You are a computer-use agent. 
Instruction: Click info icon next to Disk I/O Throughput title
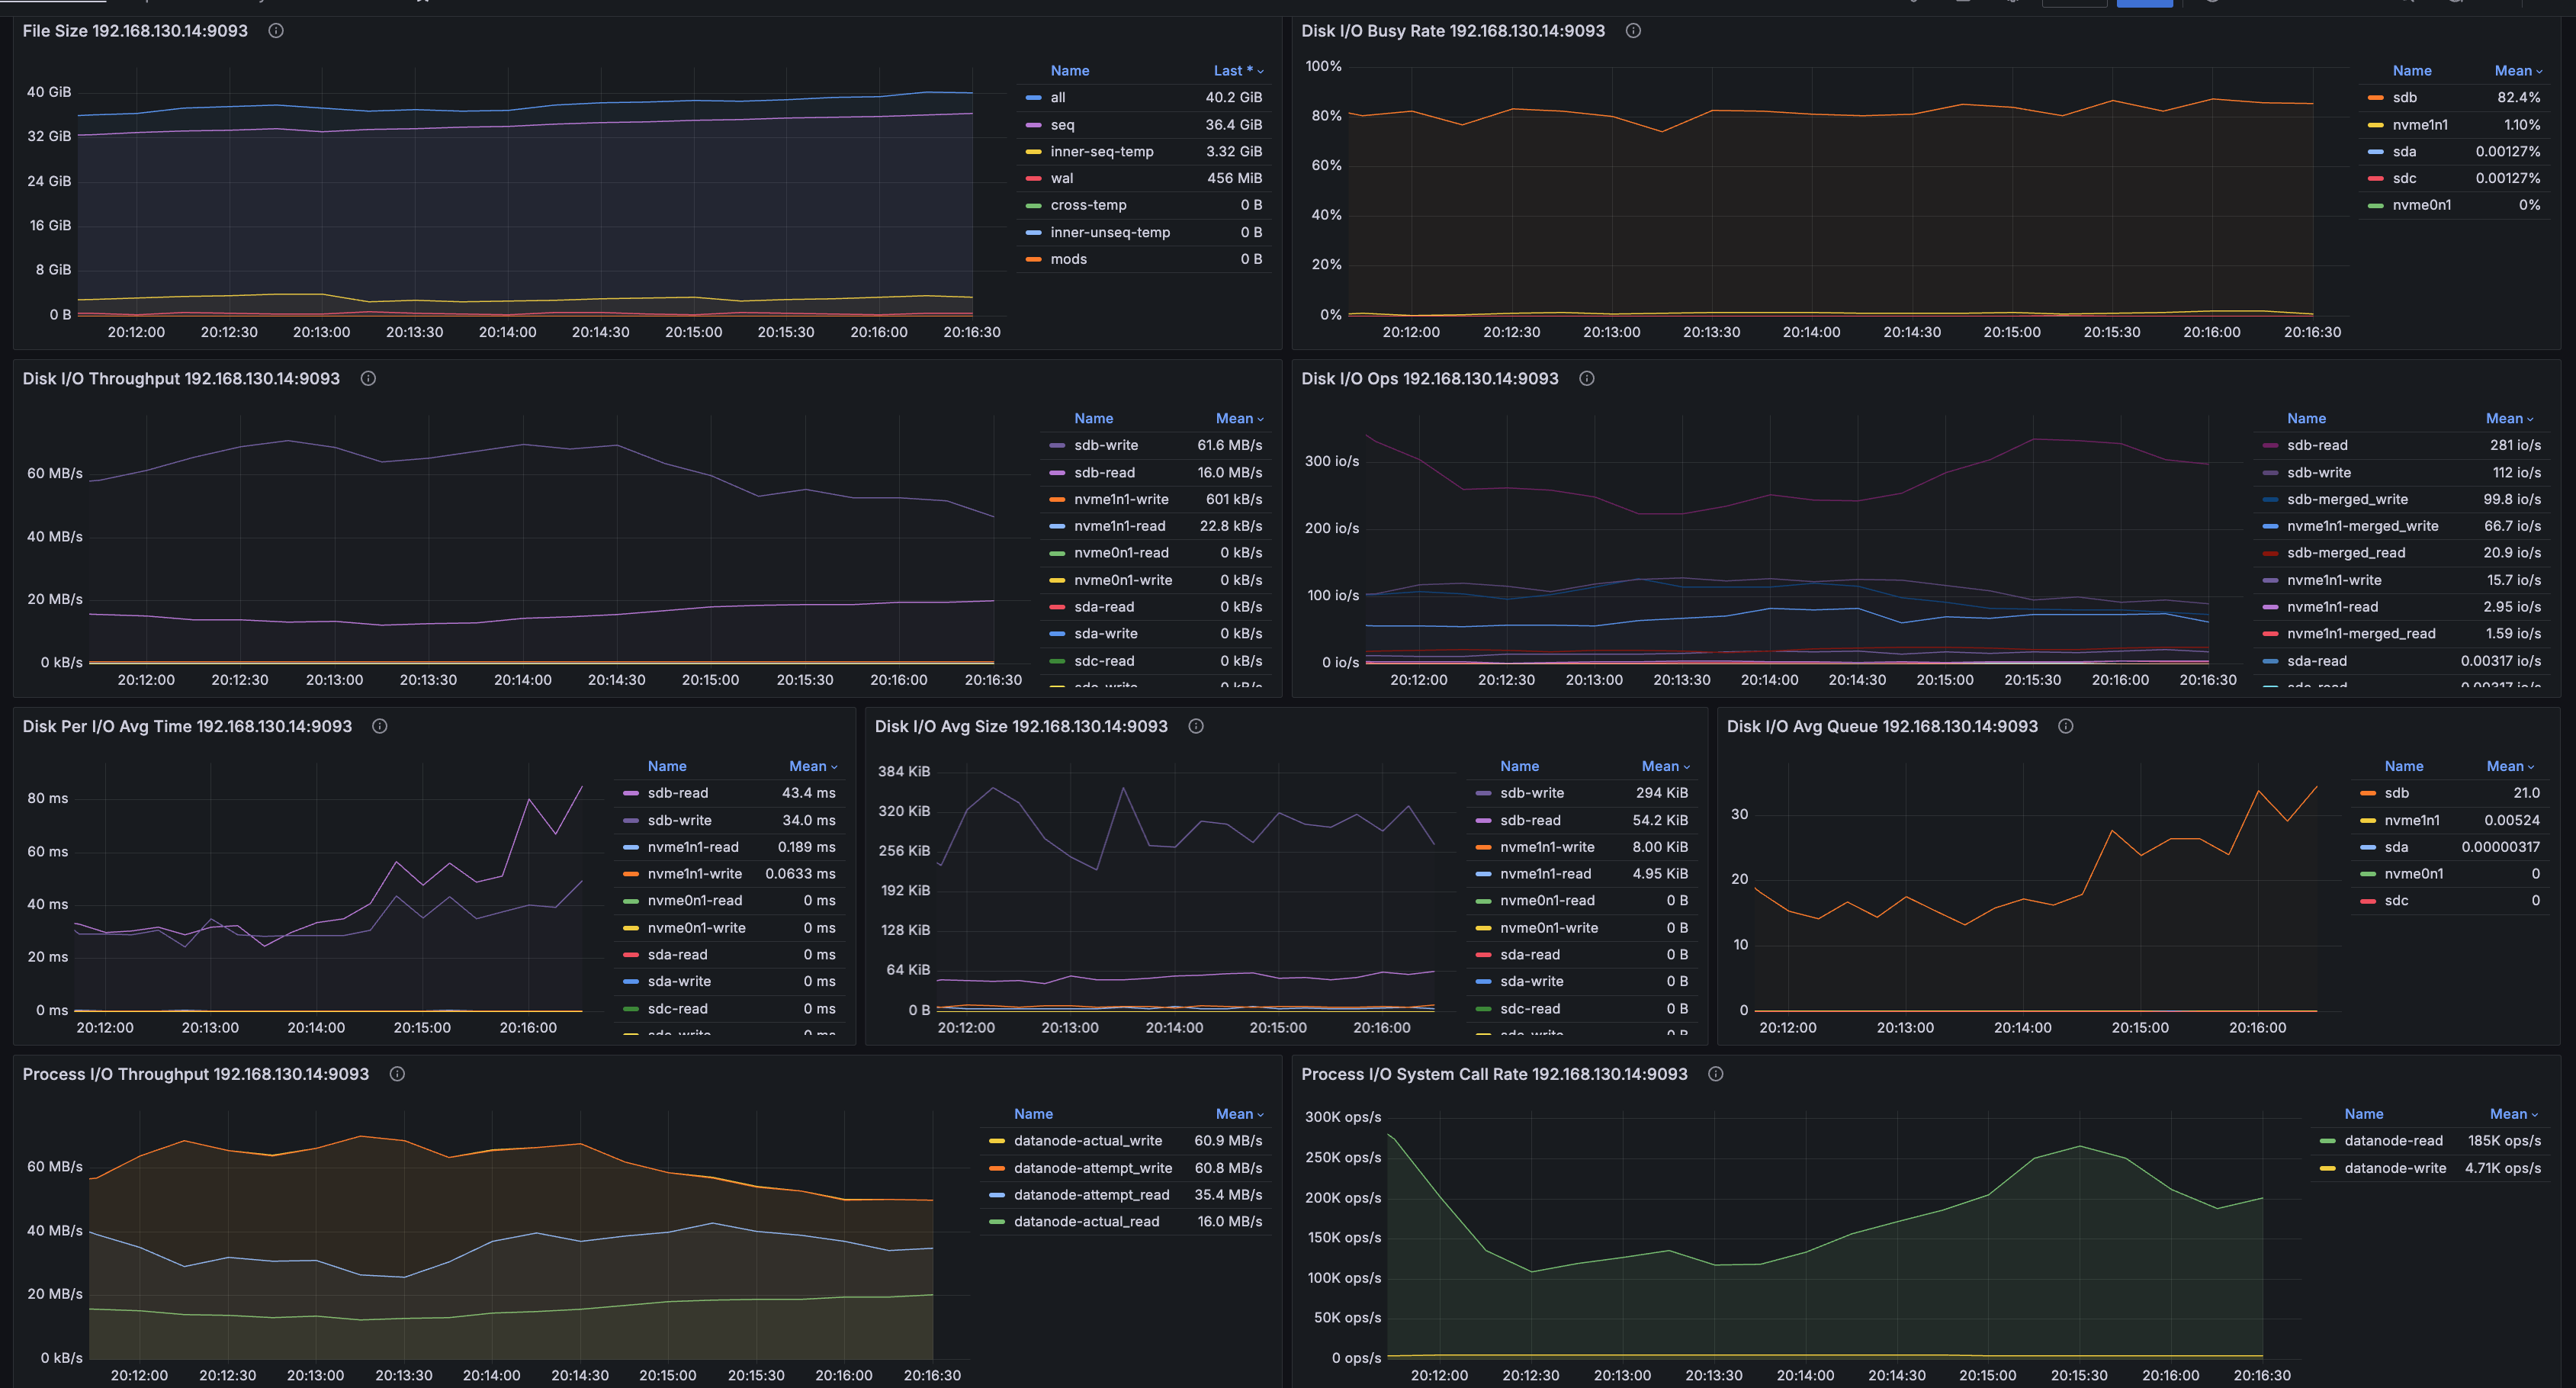pos(368,379)
